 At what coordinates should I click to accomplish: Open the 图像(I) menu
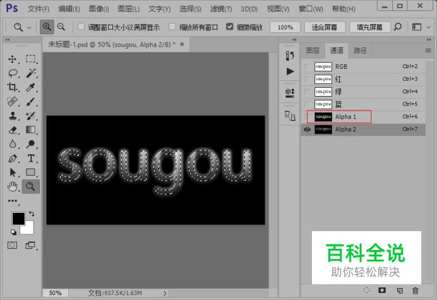pos(99,9)
